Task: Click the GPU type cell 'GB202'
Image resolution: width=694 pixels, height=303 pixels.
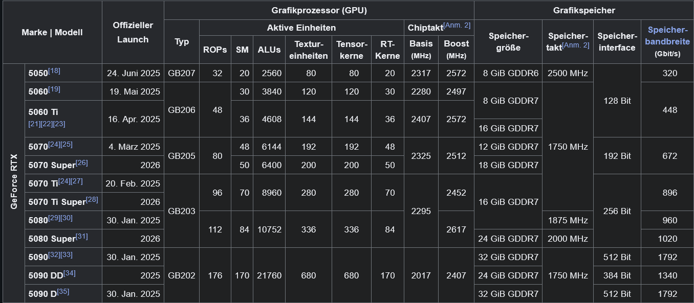Action: 182,275
